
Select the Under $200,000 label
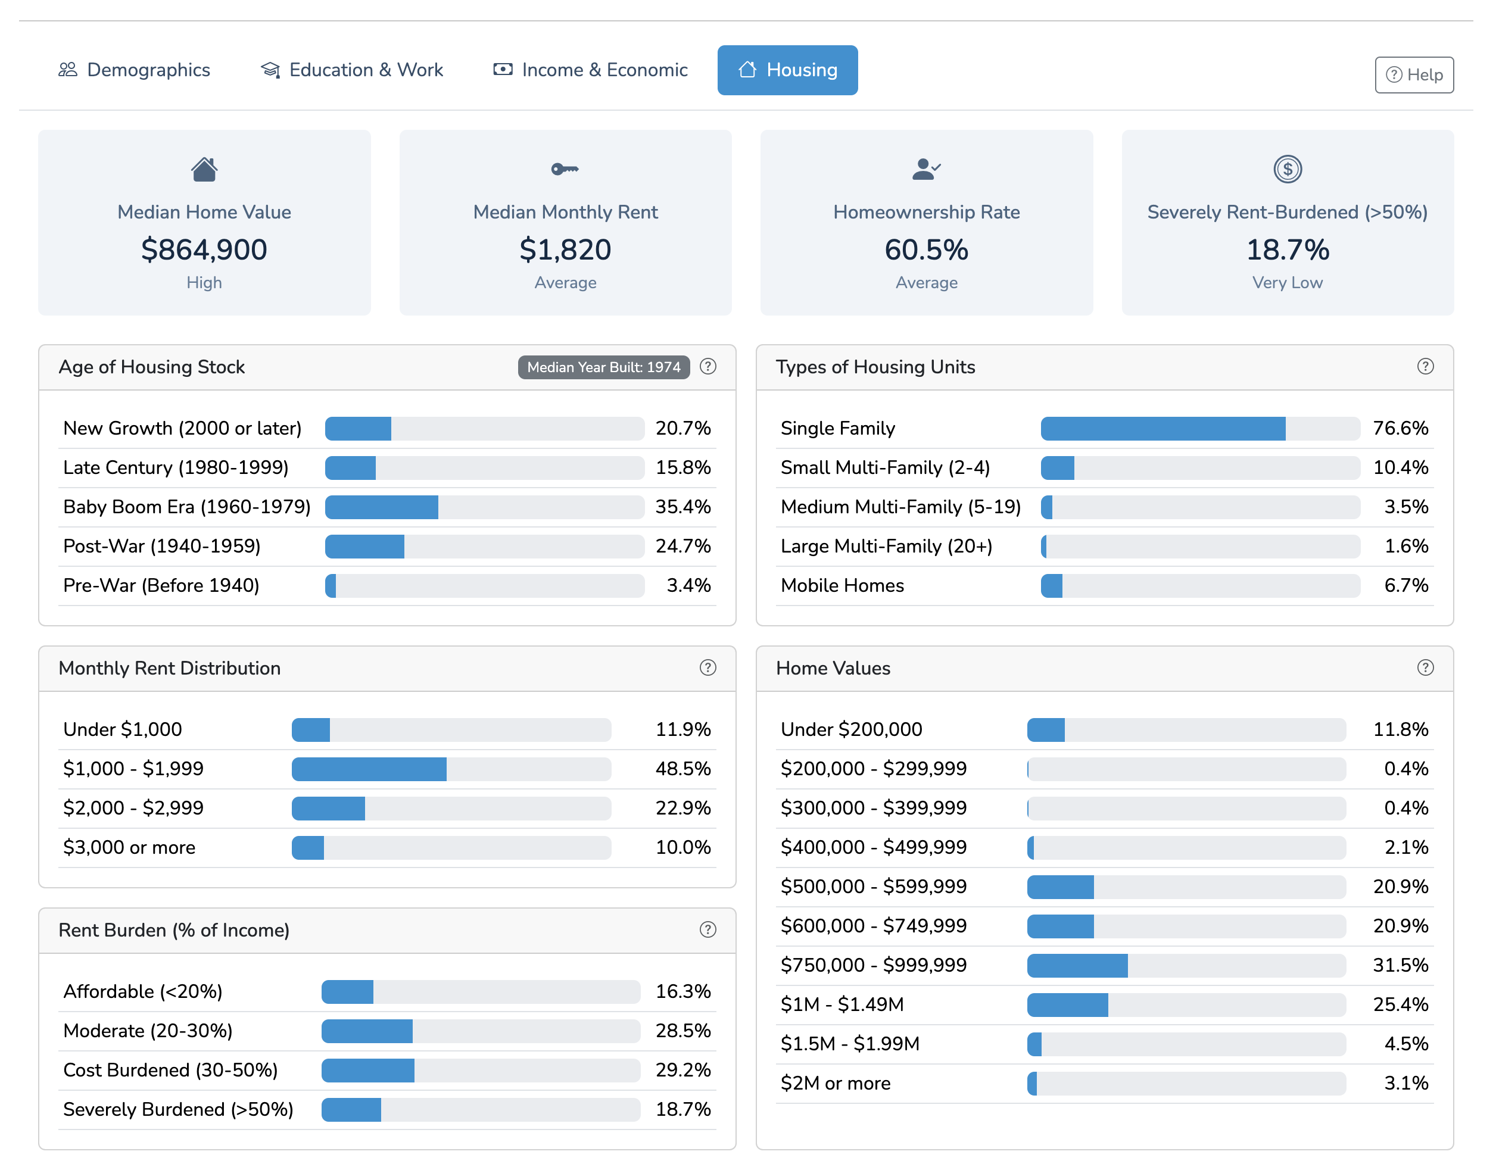pos(852,729)
